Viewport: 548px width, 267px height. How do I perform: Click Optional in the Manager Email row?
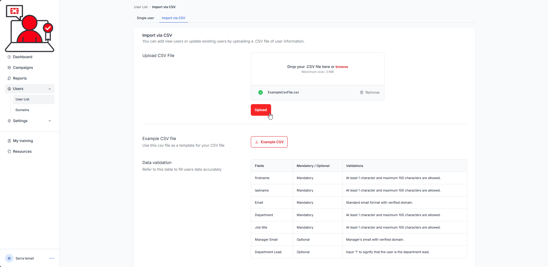303,240
